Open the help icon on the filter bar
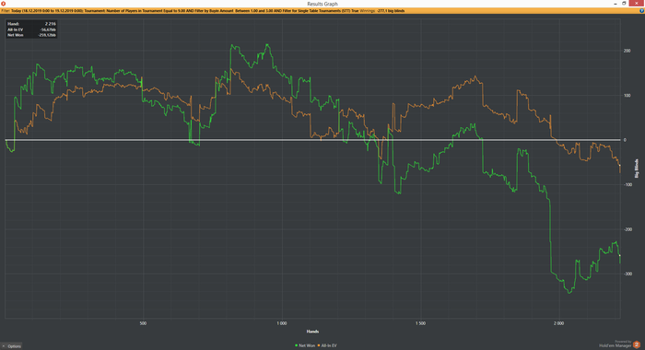 point(641,11)
